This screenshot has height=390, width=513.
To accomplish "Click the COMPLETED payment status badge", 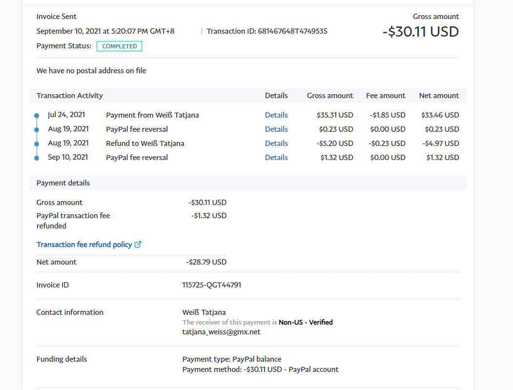I will [x=119, y=46].
